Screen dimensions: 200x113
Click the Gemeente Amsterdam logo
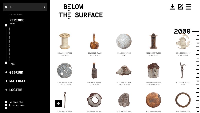tap(15, 105)
